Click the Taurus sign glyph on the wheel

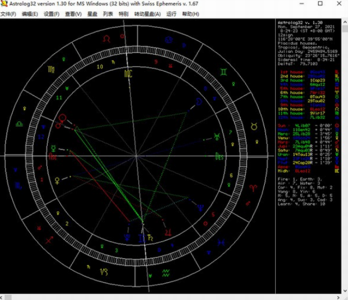point(253,127)
